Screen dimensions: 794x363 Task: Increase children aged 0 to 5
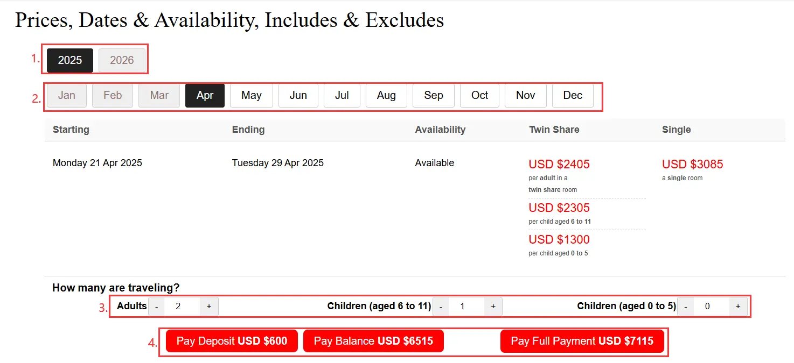[x=738, y=307]
